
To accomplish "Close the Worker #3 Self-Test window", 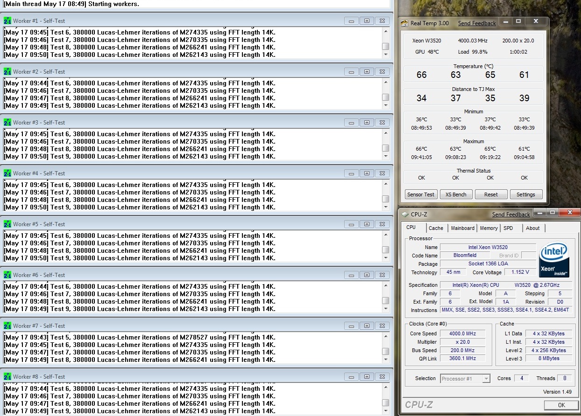I will (382, 123).
